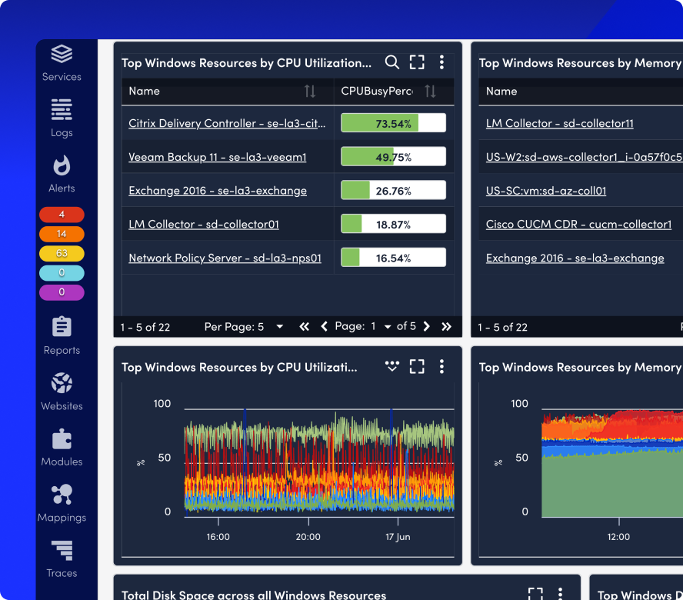Filter by the red critical alerts badge 4

[x=62, y=215]
